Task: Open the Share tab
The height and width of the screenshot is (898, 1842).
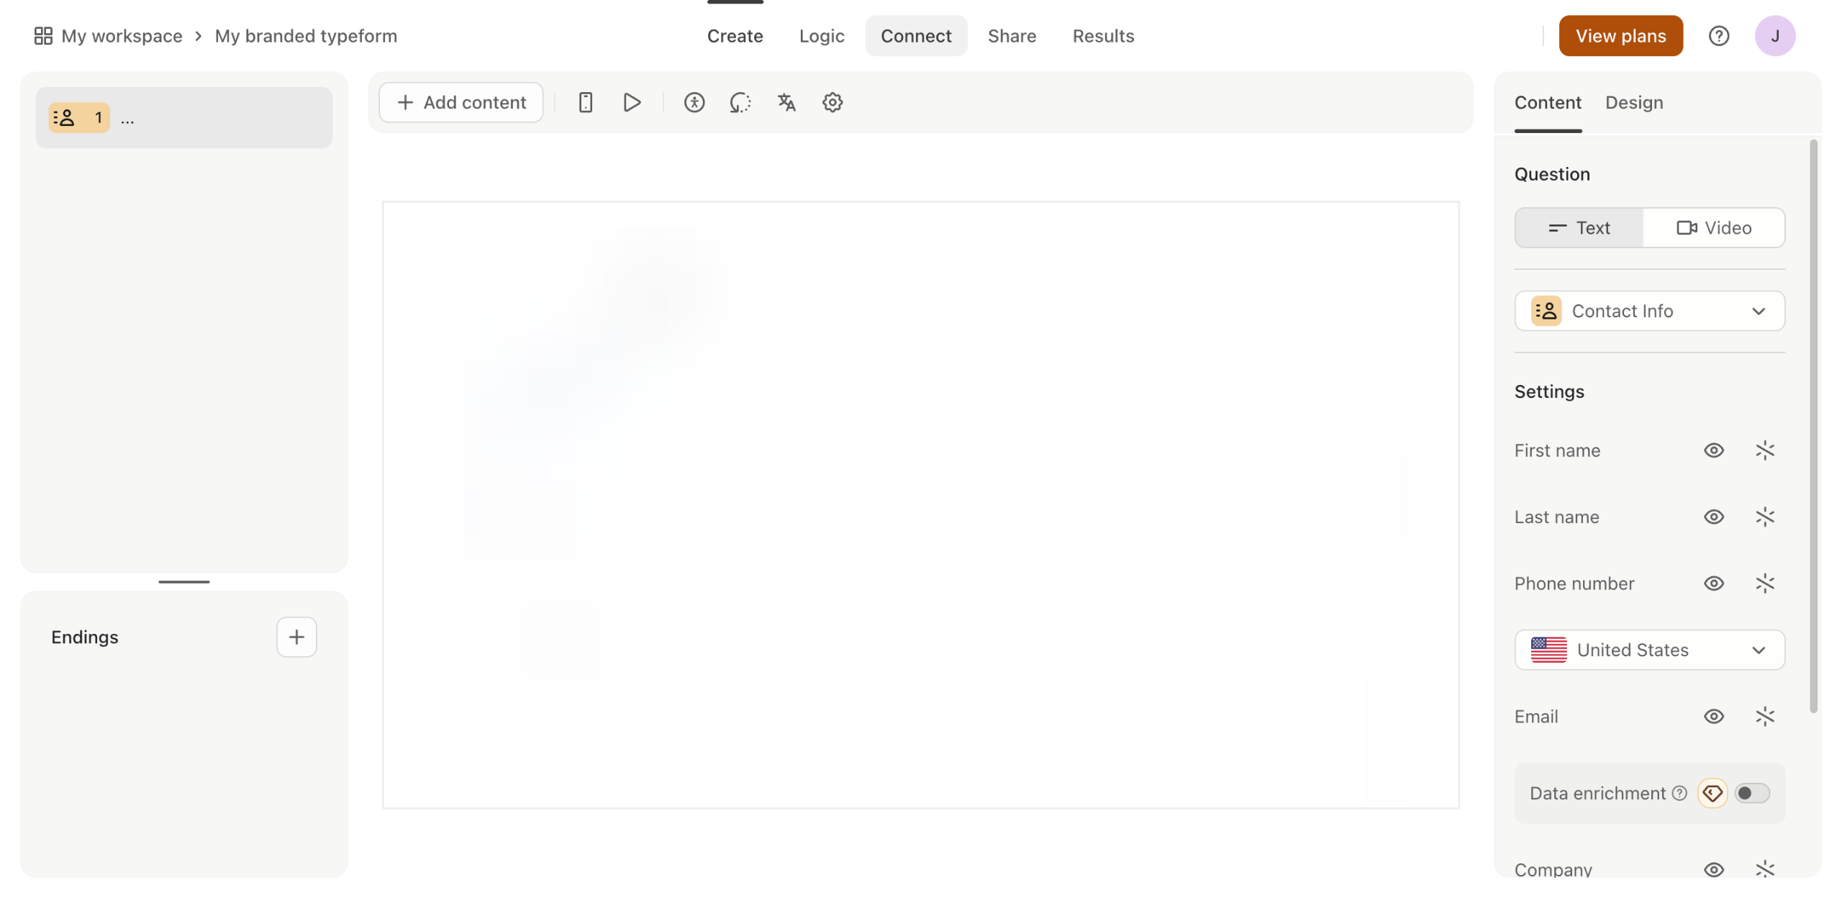Action: [1011, 35]
